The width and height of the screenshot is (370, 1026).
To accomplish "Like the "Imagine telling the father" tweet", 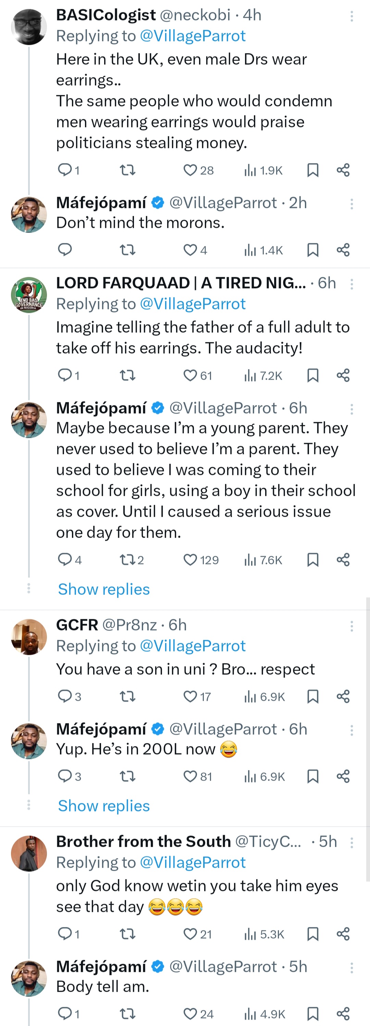I will tap(190, 375).
